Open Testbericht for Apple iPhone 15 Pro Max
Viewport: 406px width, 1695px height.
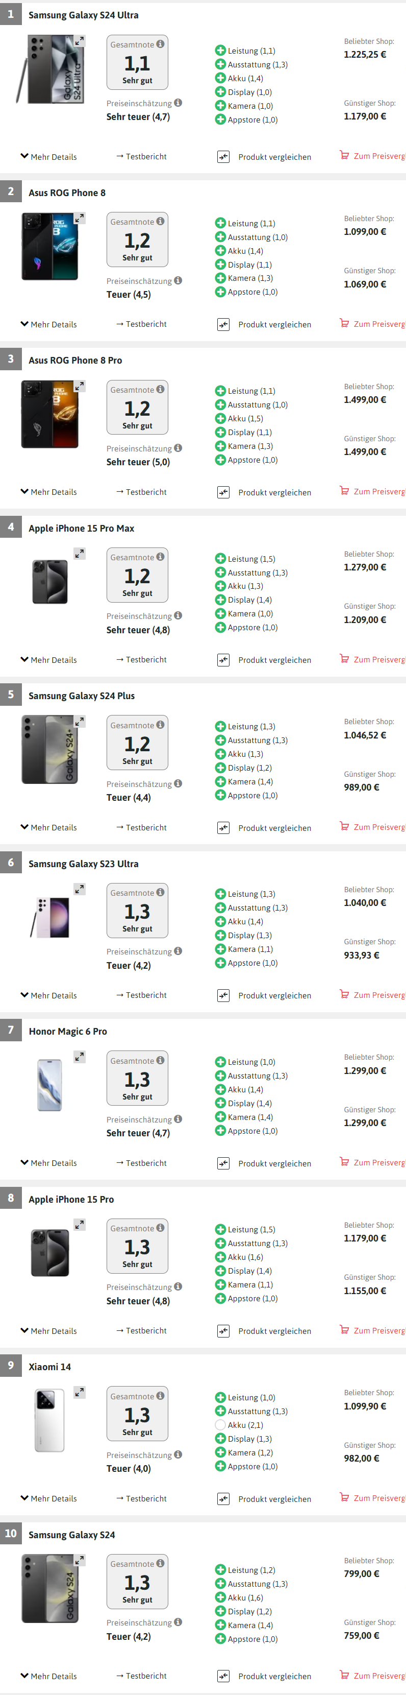tap(141, 659)
